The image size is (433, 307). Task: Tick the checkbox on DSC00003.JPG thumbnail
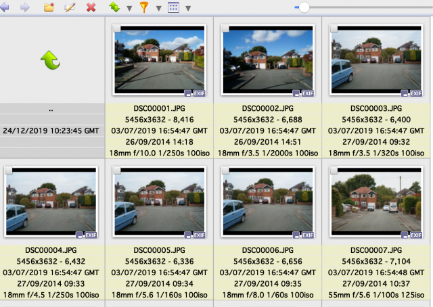334,28
